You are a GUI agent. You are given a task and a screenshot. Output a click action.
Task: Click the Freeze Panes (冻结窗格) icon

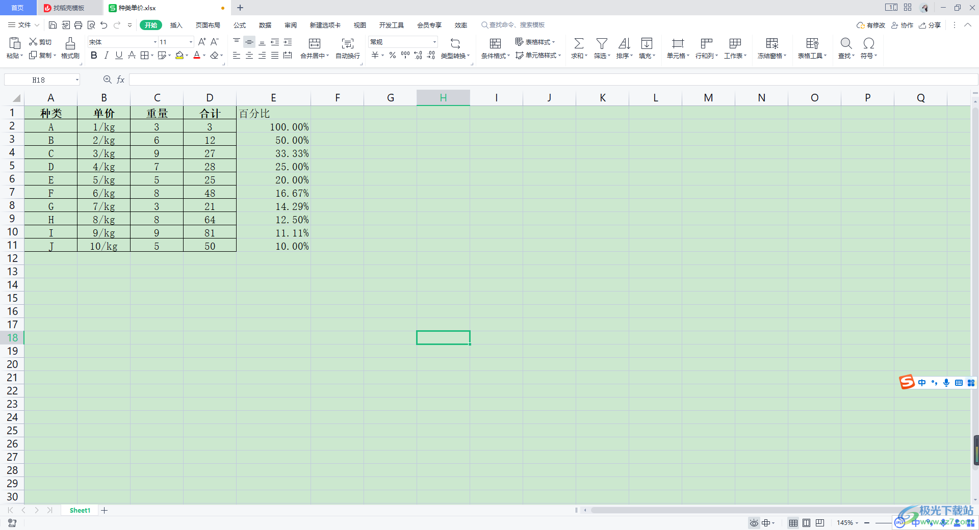(772, 43)
